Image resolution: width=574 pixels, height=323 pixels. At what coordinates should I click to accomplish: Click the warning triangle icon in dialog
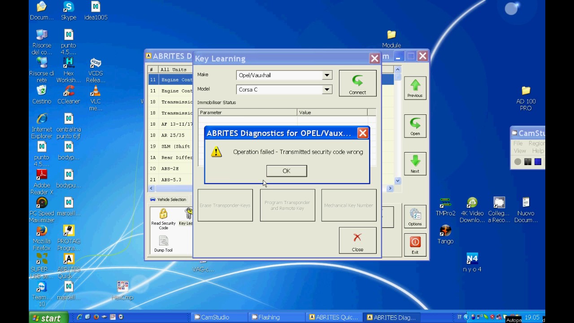217,152
